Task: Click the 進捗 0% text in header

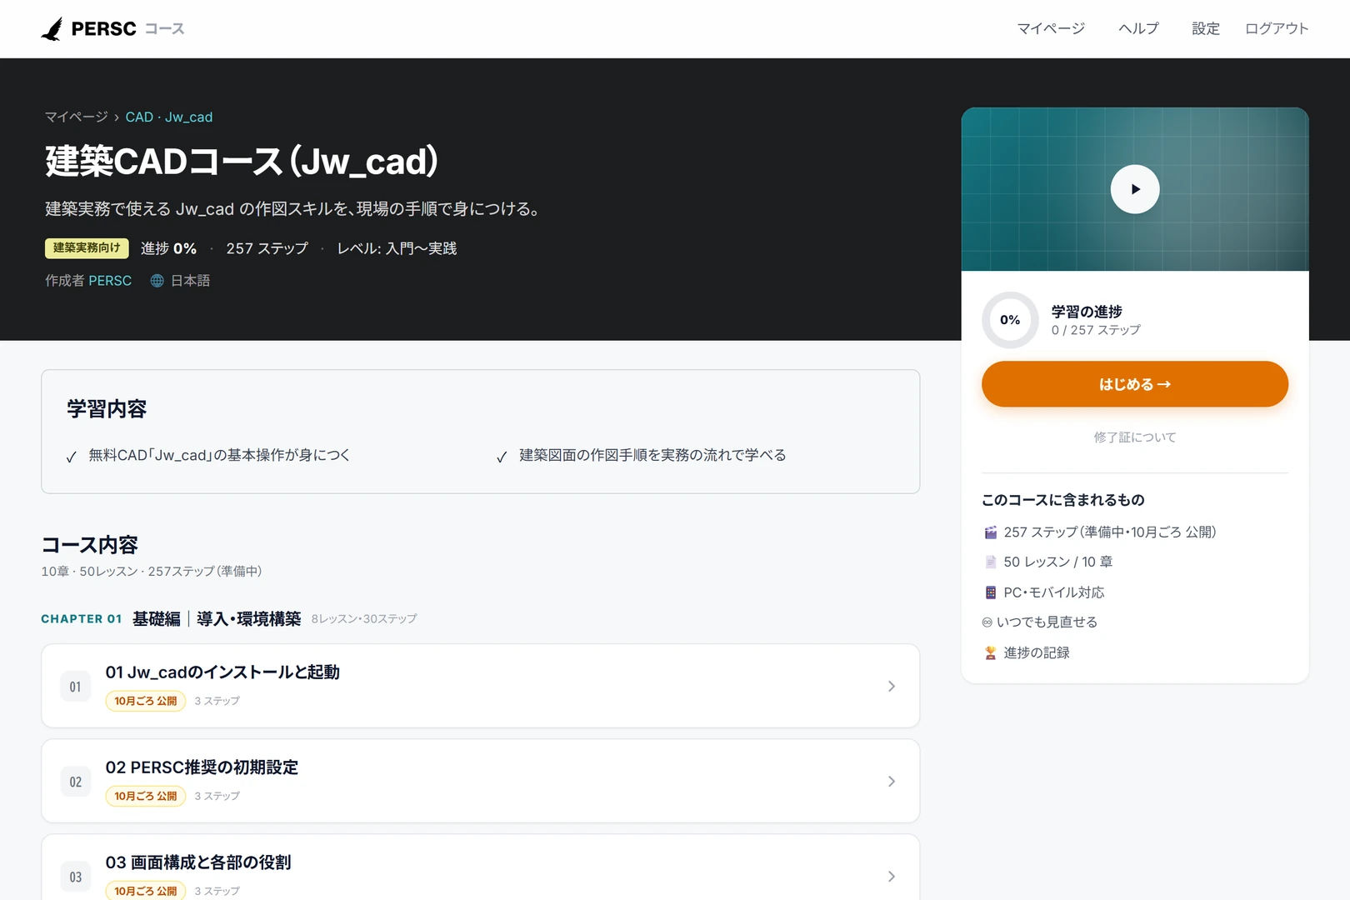Action: coord(169,248)
